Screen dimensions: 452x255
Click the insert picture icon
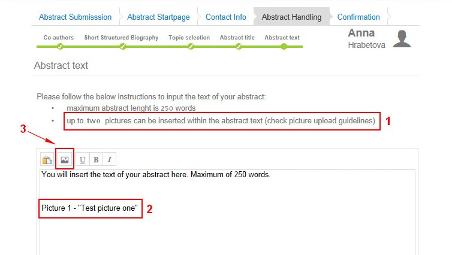coord(65,160)
